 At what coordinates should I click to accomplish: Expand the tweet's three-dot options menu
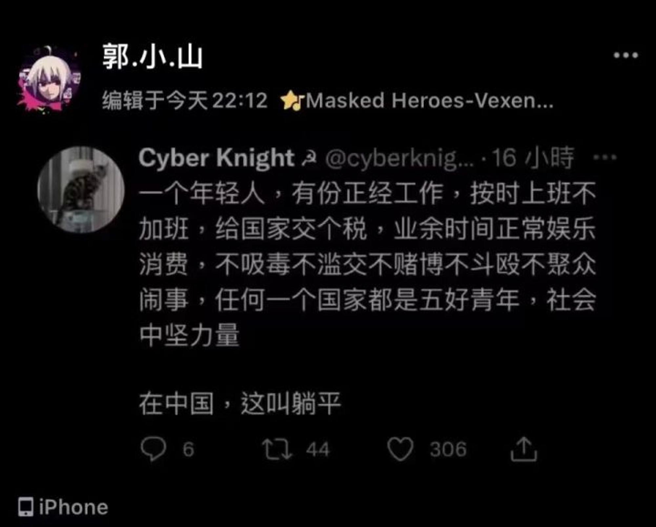pos(605,158)
